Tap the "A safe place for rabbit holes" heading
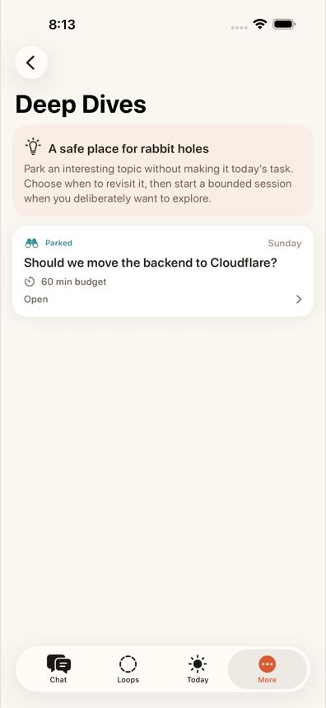 coord(128,148)
